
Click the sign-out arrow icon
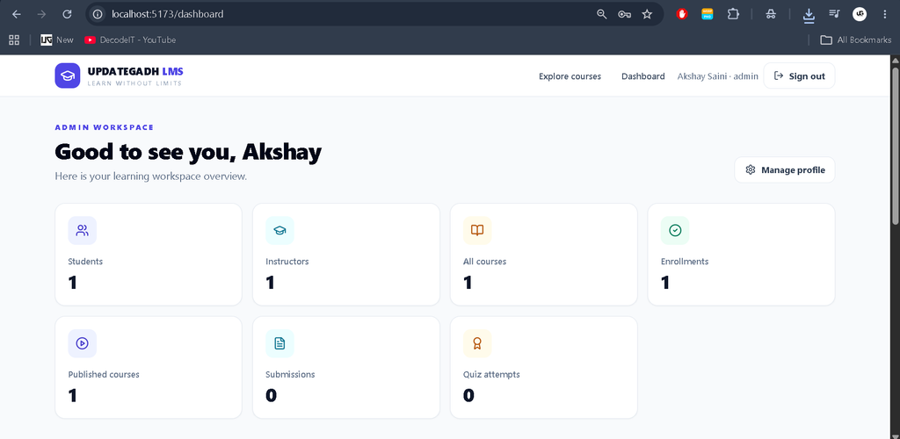coord(779,76)
